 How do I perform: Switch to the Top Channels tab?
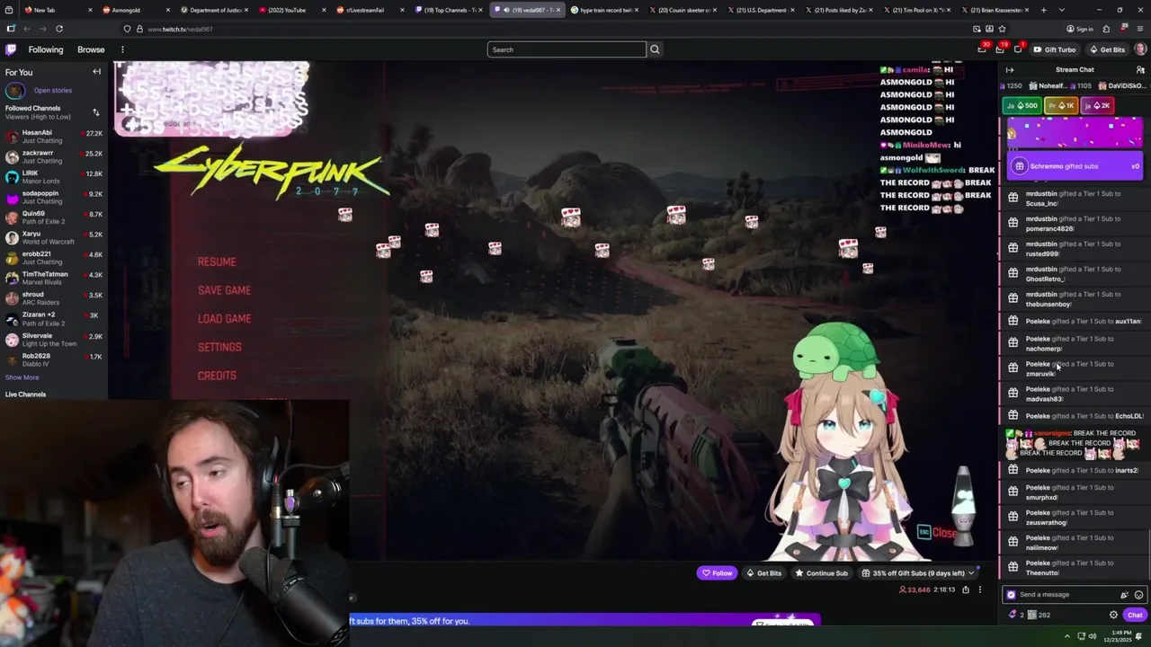pos(450,10)
